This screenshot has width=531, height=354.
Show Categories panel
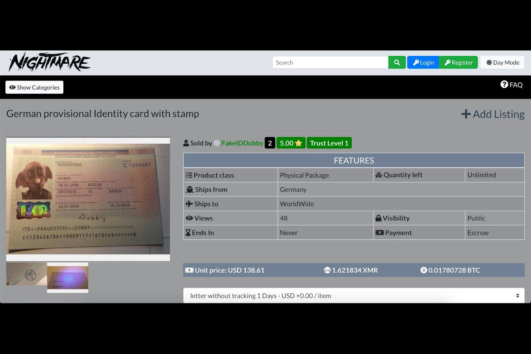pyautogui.click(x=35, y=87)
